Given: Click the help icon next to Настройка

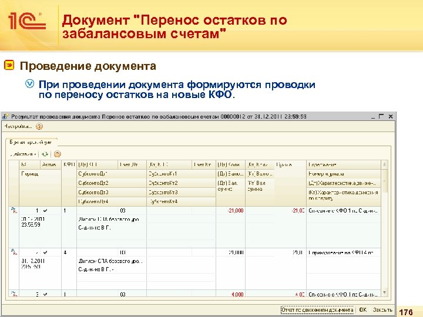Looking at the screenshot, I should pyautogui.click(x=39, y=126).
